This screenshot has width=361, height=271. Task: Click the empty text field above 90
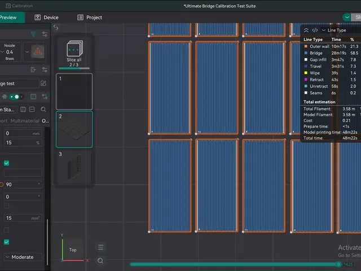23,173
